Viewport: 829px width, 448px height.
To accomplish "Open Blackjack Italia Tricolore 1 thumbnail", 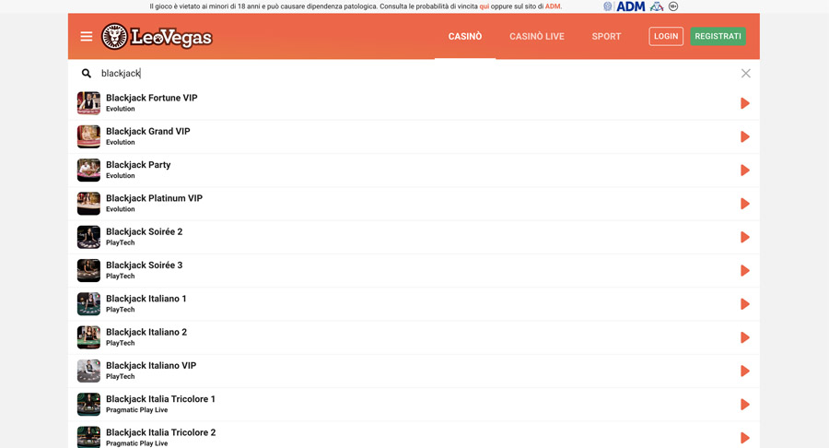I will click(x=88, y=405).
